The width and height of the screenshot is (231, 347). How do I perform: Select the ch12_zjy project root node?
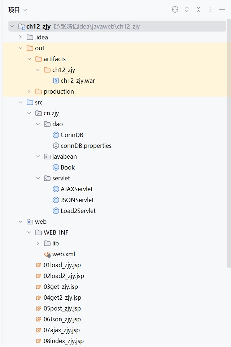click(38, 26)
